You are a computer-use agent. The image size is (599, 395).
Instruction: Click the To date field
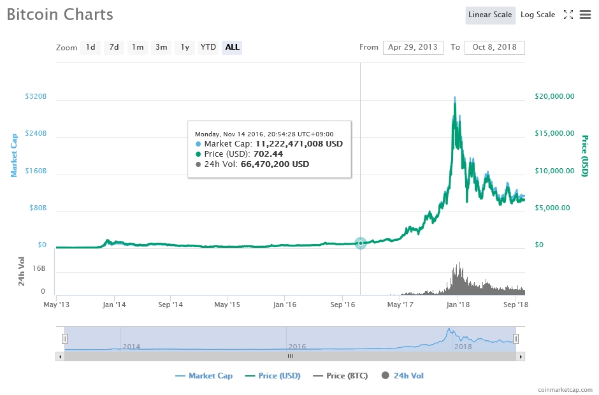(494, 47)
